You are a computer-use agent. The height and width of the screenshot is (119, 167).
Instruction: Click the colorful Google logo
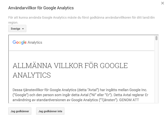20,42
